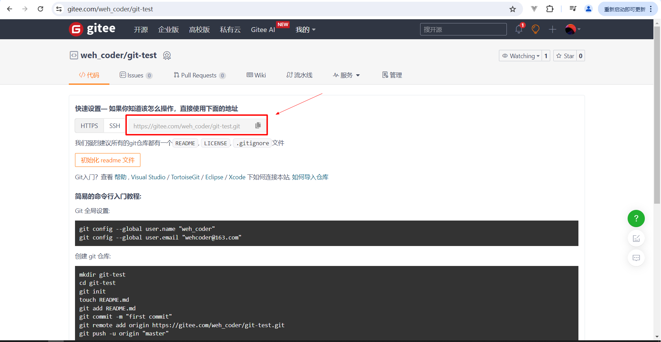This screenshot has width=661, height=342.
Task: Click the page vertical scrollbar thumb
Action: click(657, 115)
